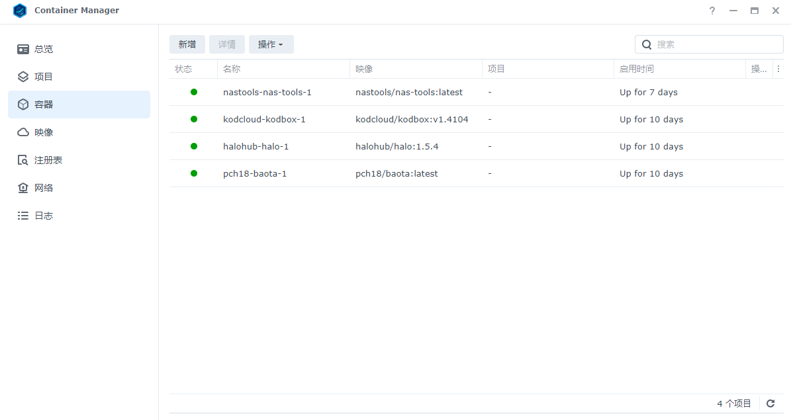Select the 网络 network icon
The width and height of the screenshot is (791, 420).
pos(23,188)
